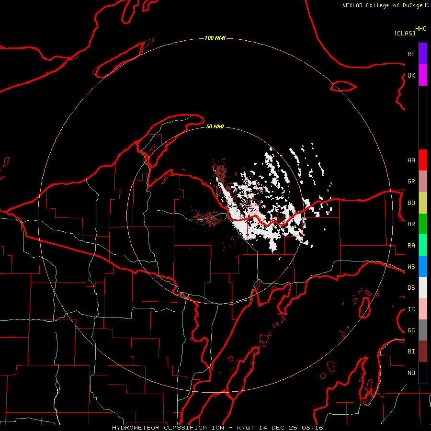
Task: Click the WS legend label
Action: (411, 267)
